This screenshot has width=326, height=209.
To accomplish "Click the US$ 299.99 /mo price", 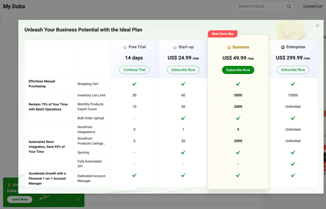I will click(x=293, y=58).
